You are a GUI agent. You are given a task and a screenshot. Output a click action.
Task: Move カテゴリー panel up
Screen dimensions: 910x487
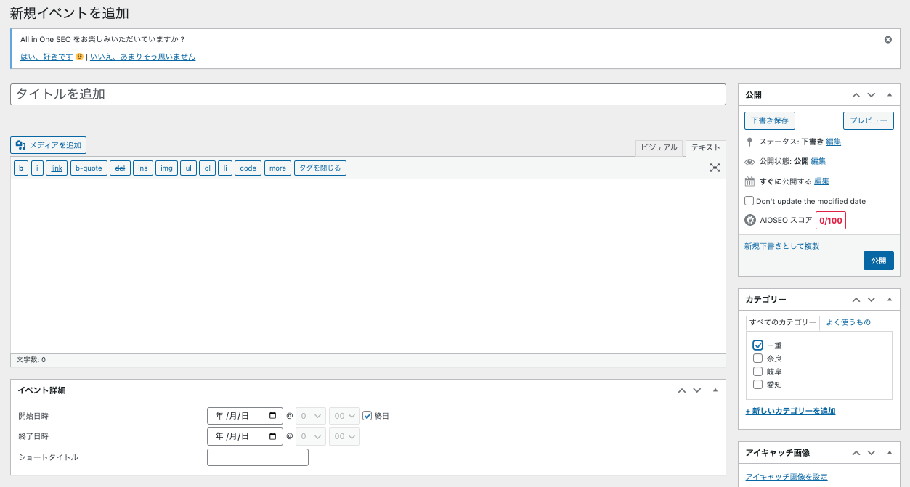856,300
